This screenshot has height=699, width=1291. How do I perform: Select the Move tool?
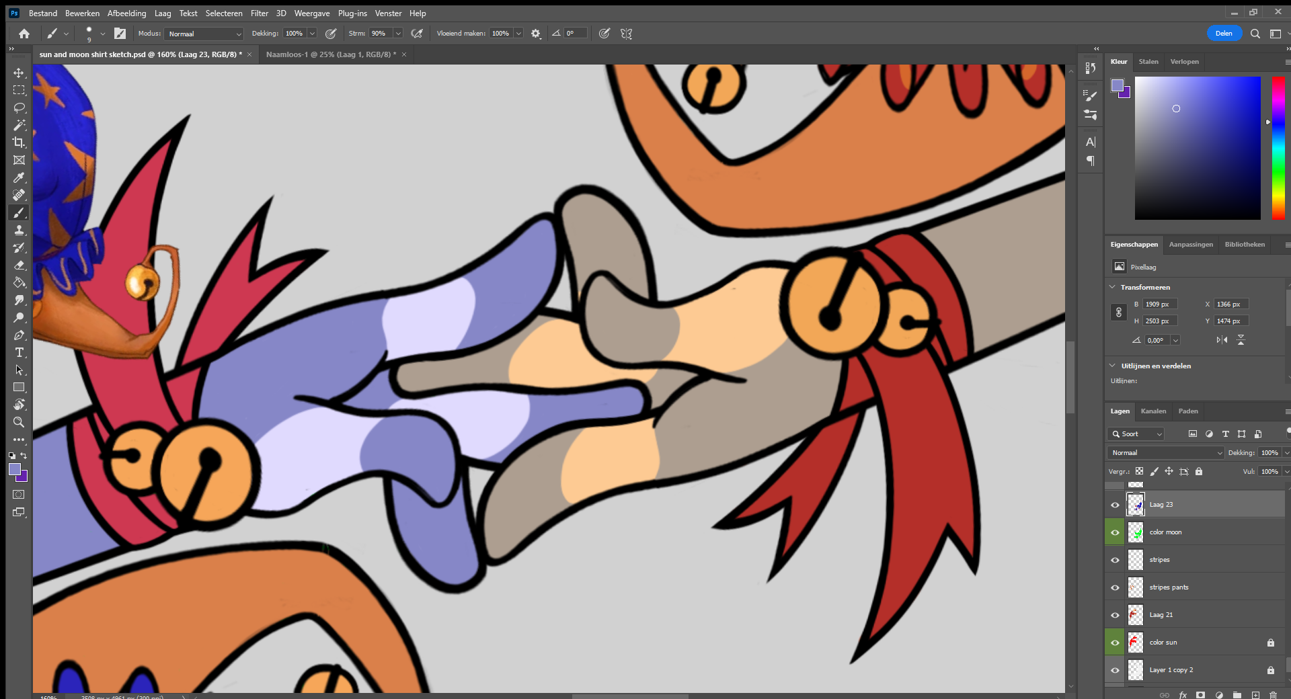click(x=19, y=73)
